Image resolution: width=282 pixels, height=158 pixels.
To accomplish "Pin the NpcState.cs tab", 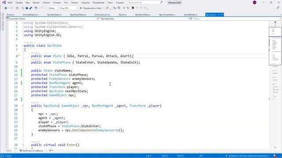I will 219,14.
